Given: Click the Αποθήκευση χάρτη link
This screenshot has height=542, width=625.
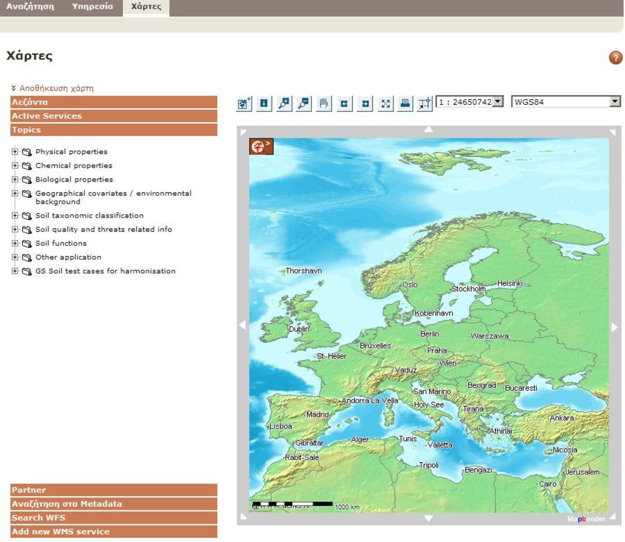Looking at the screenshot, I should pyautogui.click(x=56, y=88).
